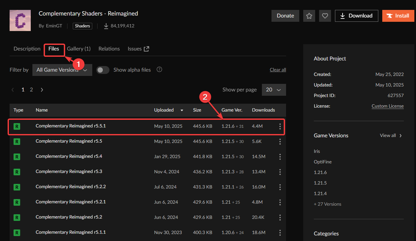416x241 pixels.
Task: Open more options for r5.2.1 row
Action: 280,202
